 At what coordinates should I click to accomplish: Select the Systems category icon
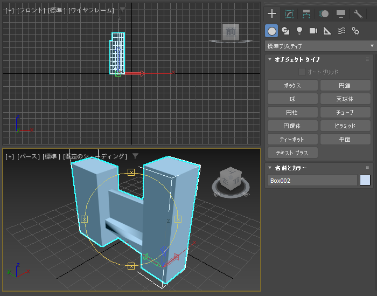355,31
